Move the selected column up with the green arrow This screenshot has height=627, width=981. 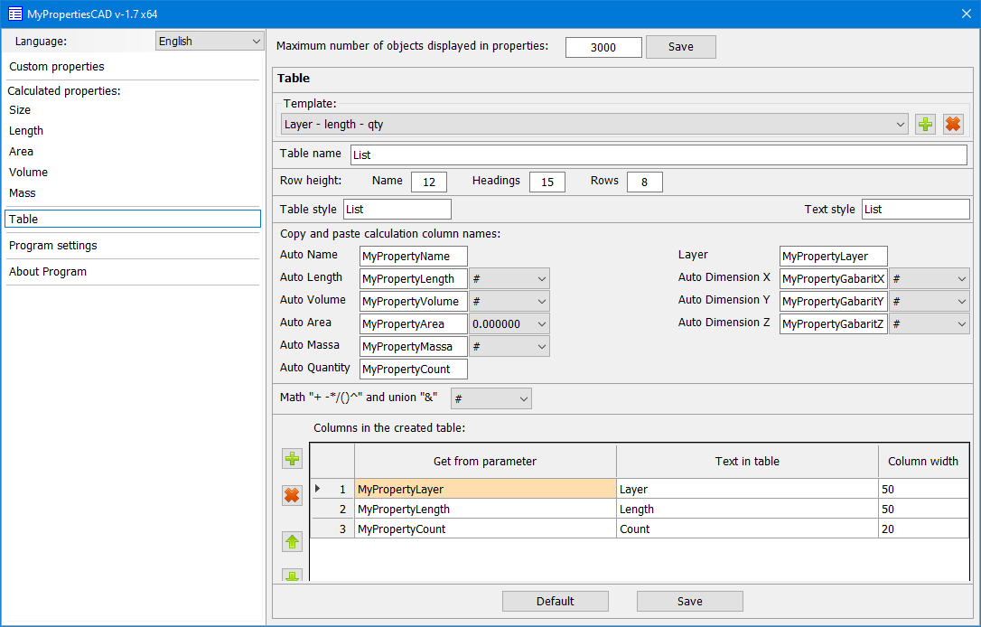tap(292, 541)
